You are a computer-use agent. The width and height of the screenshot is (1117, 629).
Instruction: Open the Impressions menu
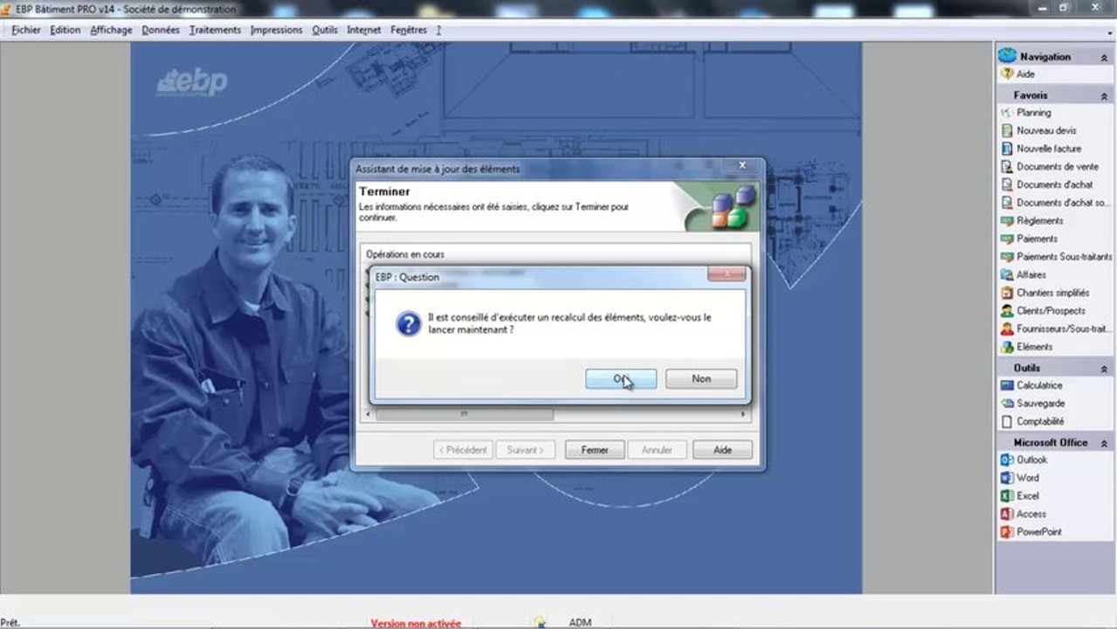(276, 30)
